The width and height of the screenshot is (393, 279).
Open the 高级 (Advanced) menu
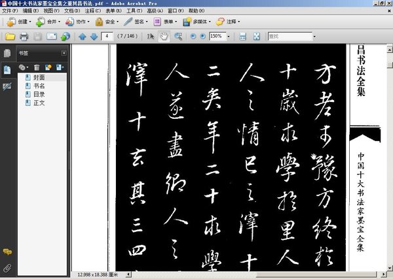[155, 10]
